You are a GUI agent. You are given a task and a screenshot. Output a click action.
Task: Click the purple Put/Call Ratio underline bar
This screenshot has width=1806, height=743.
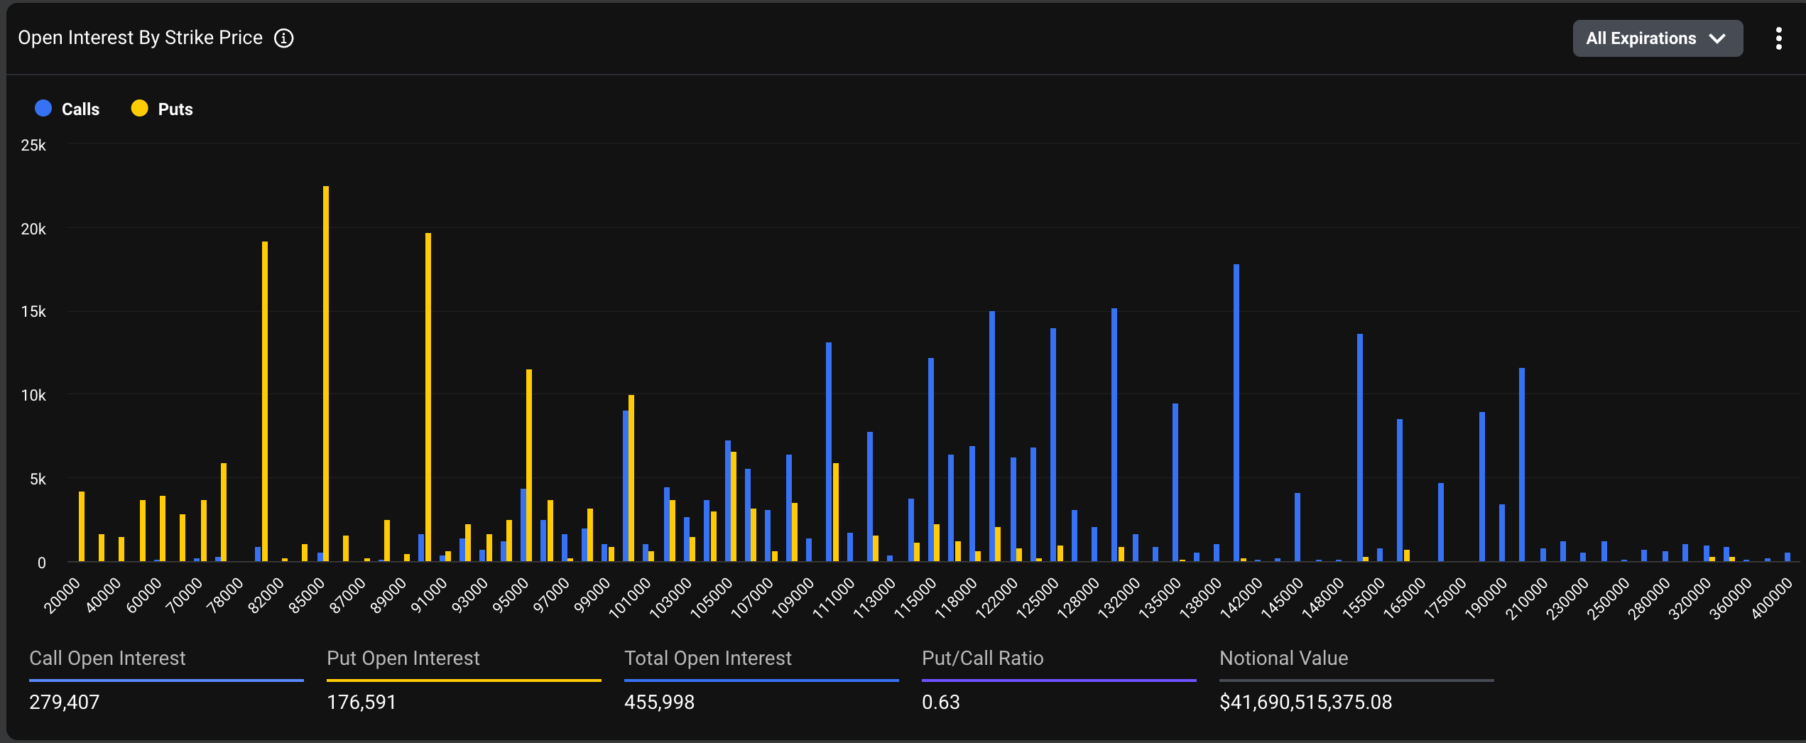[x=1058, y=680]
